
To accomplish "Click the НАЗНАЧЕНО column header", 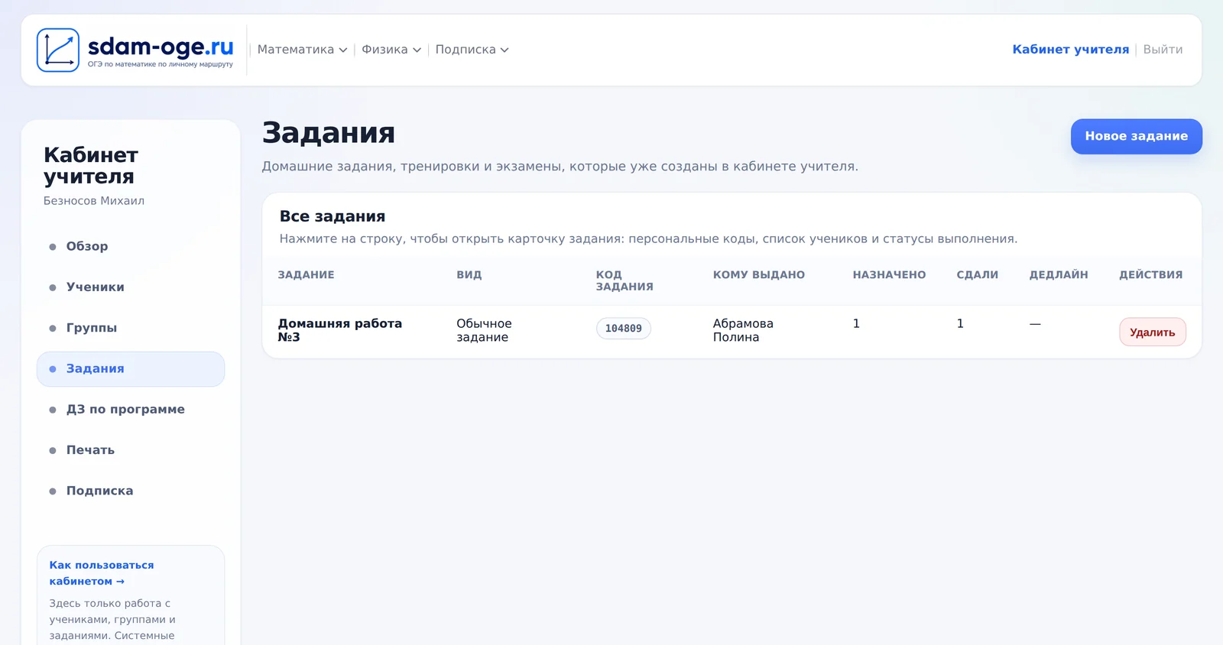I will [889, 275].
